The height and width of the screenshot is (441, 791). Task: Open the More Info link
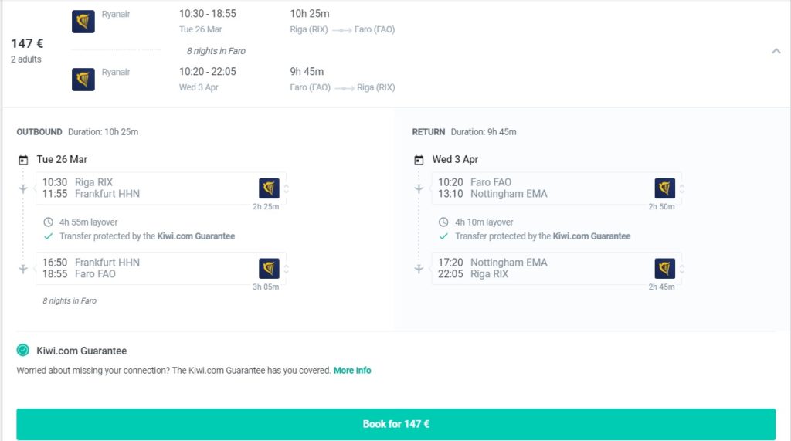tap(352, 371)
